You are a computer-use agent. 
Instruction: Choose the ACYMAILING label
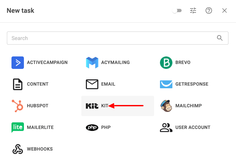115,62
